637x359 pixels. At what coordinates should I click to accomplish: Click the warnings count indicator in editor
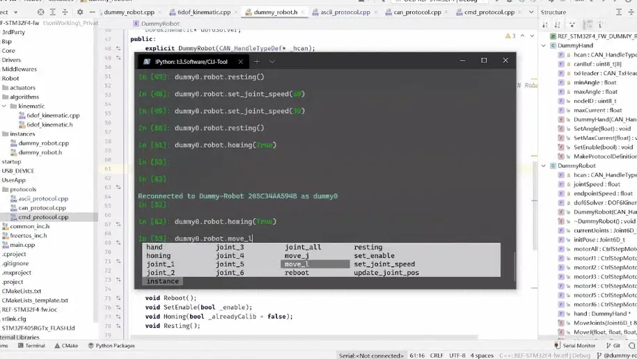[510, 36]
